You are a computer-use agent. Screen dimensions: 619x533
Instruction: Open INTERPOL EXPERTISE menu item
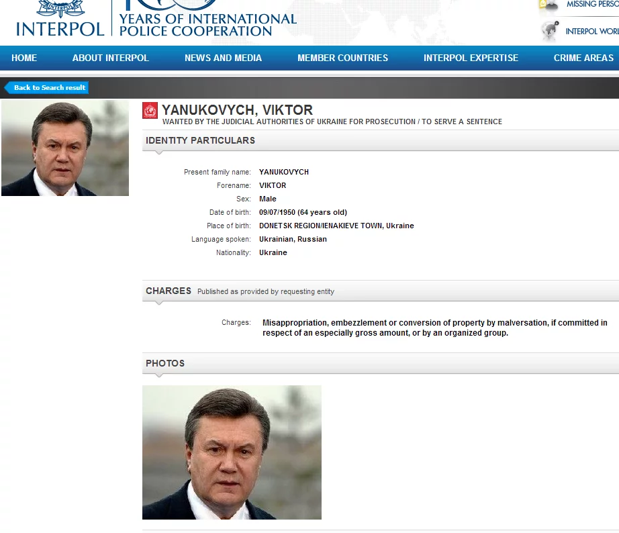click(471, 58)
